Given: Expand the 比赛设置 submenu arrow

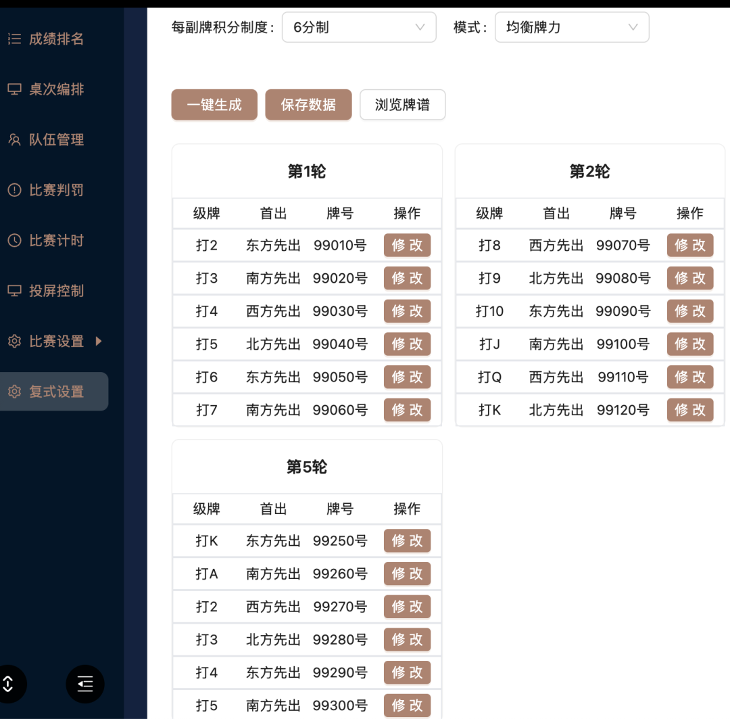Looking at the screenshot, I should pyautogui.click(x=98, y=341).
